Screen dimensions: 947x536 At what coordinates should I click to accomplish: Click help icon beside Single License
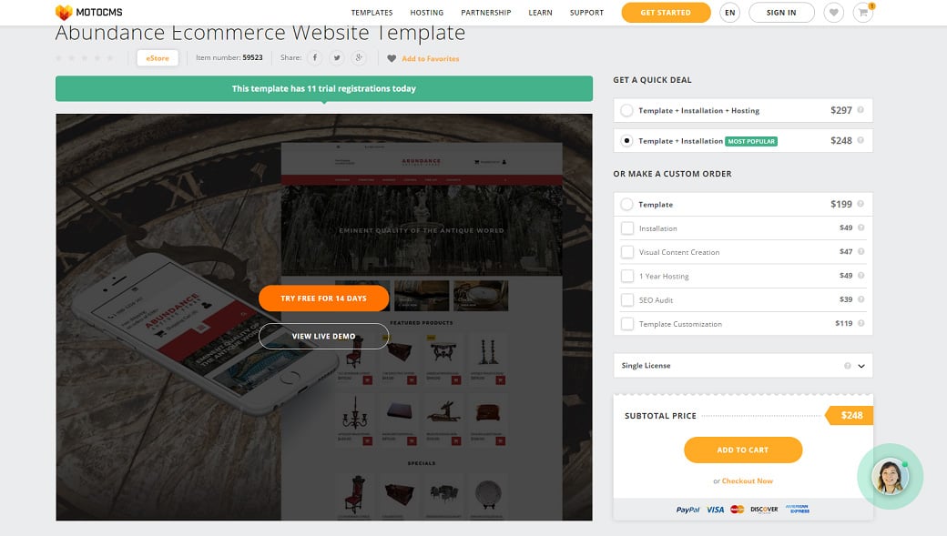point(848,366)
